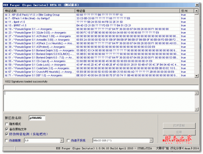
Task: Click signature value 55 E8 0E 00 00 00 5D 83
Action: [x=125, y=72]
